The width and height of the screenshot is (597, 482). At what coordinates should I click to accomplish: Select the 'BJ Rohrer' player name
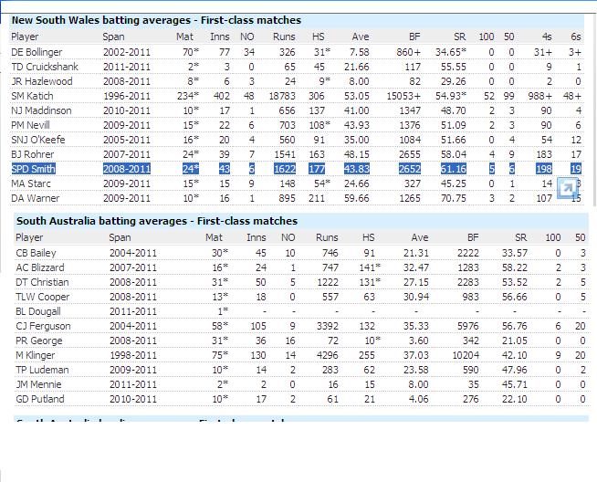point(32,154)
